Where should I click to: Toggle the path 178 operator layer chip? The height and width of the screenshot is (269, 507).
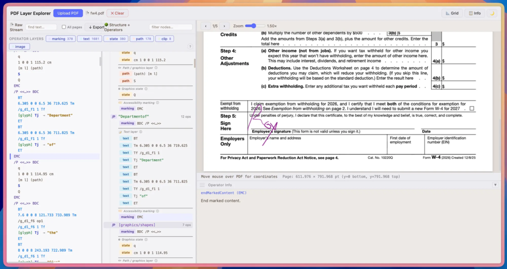point(142,39)
